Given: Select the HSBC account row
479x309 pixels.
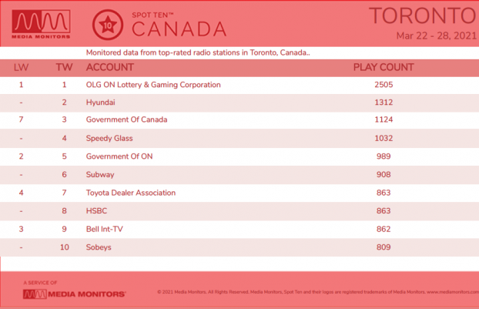Looking at the screenshot, I should tap(239, 211).
